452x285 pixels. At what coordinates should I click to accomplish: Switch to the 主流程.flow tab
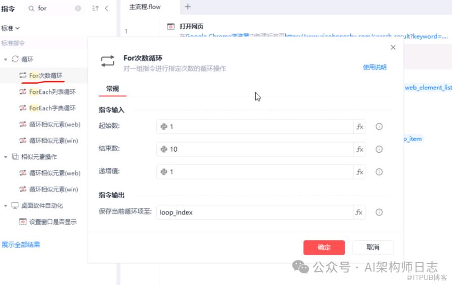[145, 7]
